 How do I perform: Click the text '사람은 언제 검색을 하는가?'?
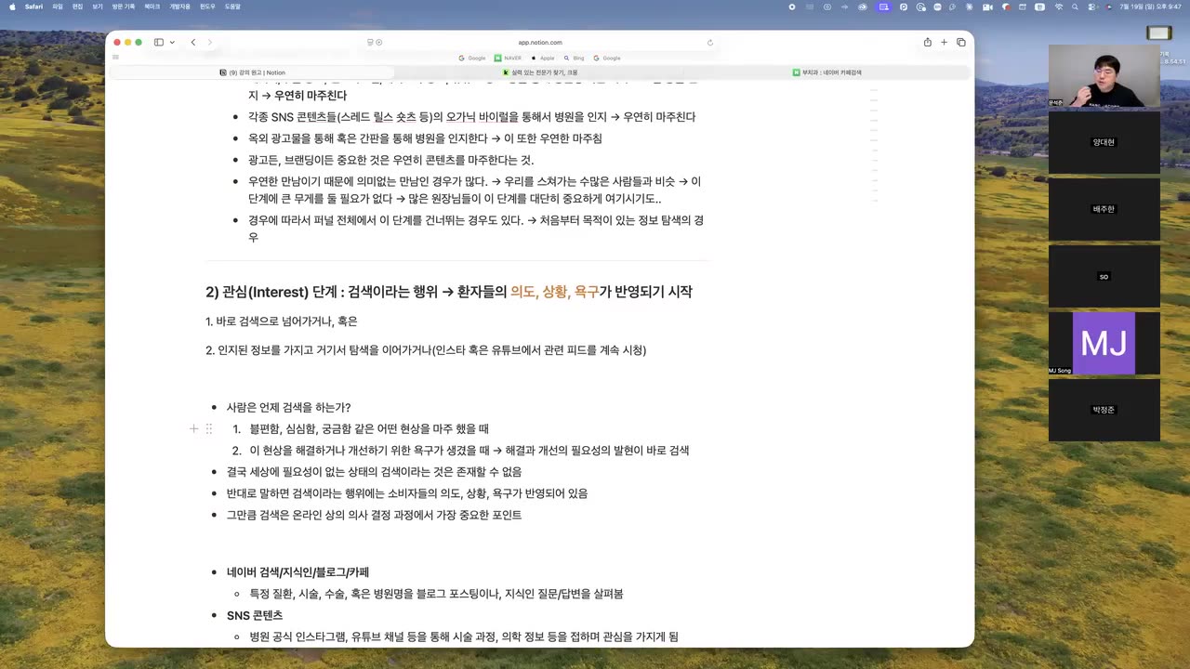(x=289, y=407)
